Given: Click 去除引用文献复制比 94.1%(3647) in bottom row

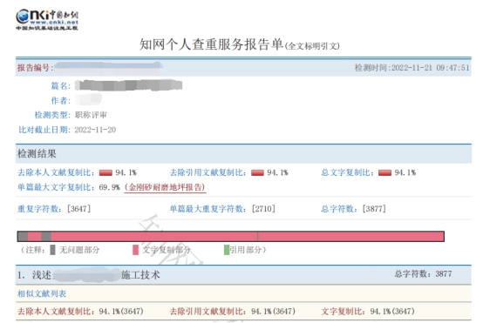Looking at the screenshot, I should click(x=233, y=312).
